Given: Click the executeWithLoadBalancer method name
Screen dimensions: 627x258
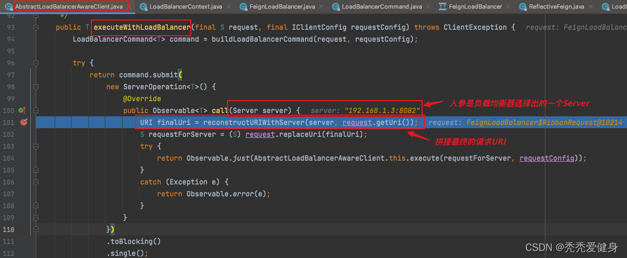Looking at the screenshot, I should (142, 27).
